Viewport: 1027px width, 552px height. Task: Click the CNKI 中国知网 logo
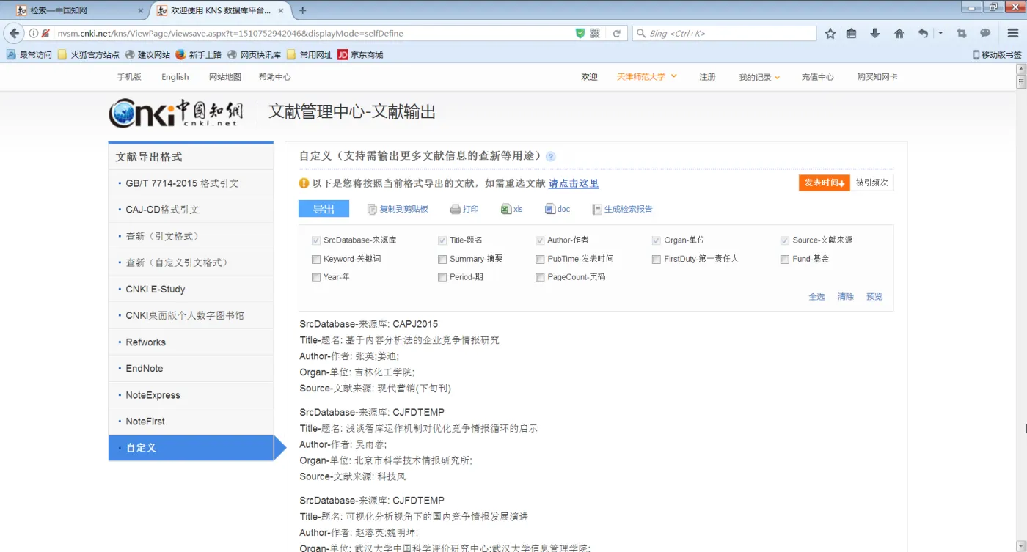click(x=176, y=113)
